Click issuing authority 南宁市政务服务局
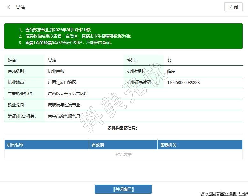The height and width of the screenshot is (196, 248). tap(64, 116)
